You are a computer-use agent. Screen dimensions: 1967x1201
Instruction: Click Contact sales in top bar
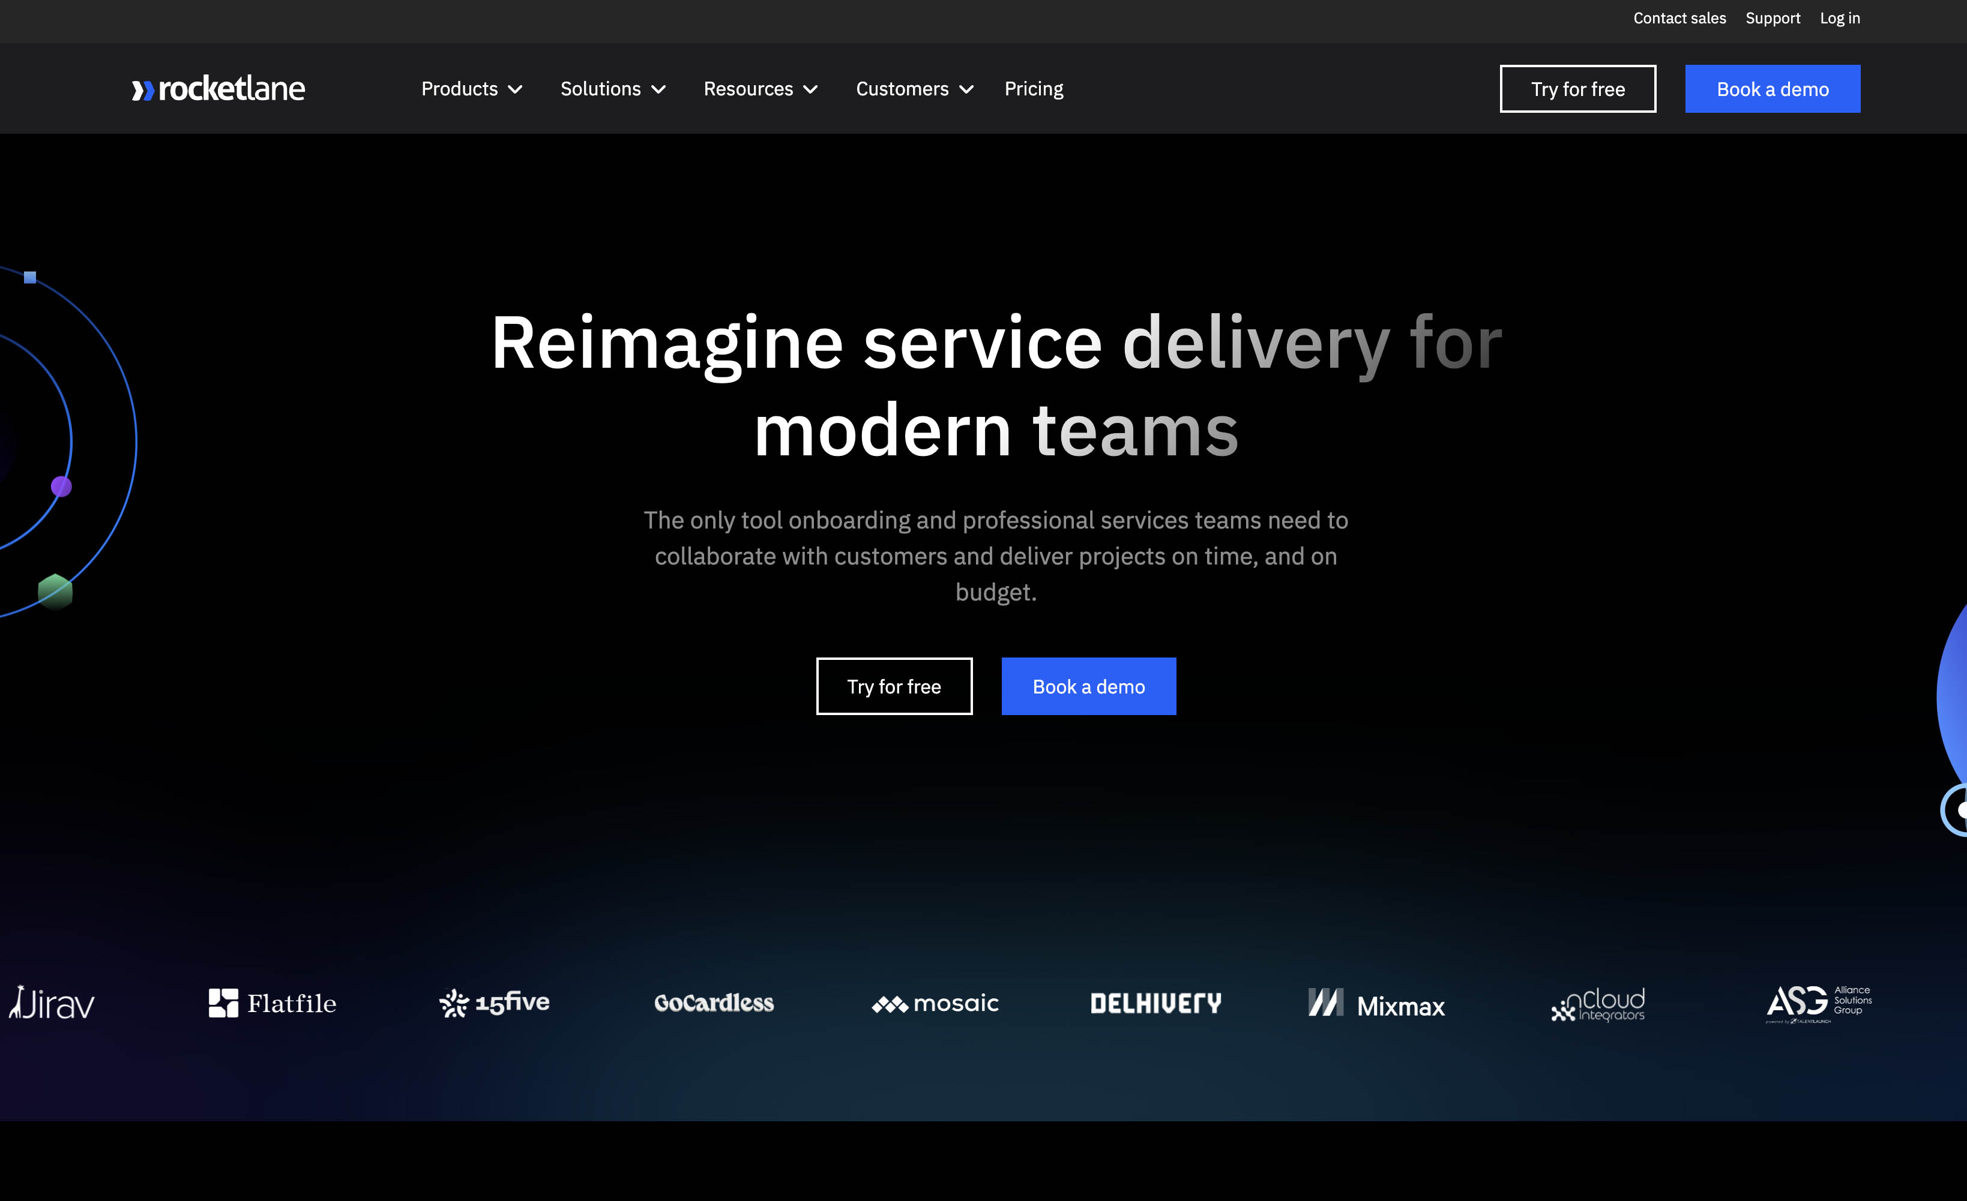click(1679, 17)
